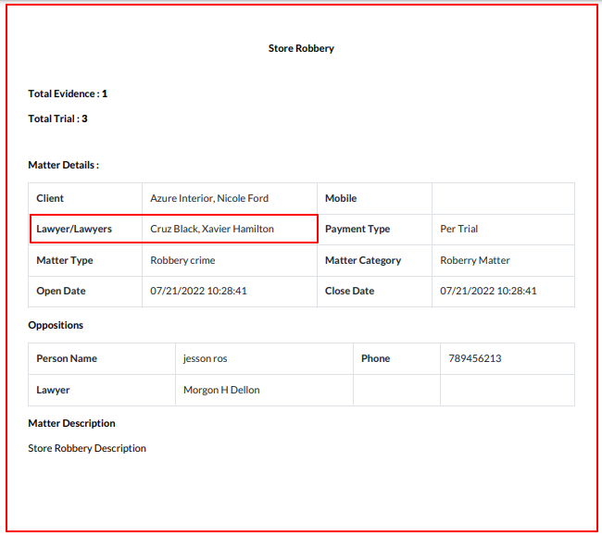Screen dimensions: 602x536
Task: Click the 'Matter Category' label cell
Action: click(x=374, y=260)
